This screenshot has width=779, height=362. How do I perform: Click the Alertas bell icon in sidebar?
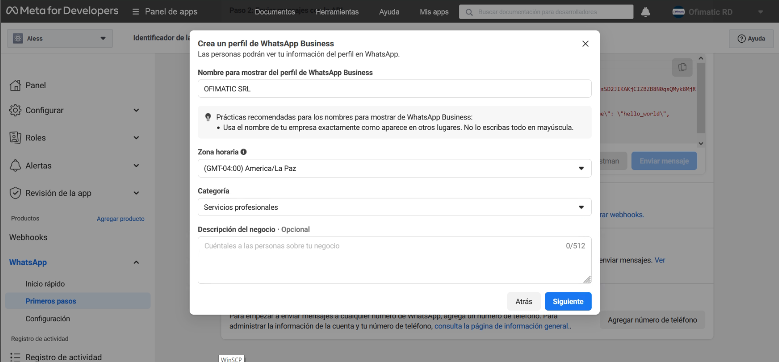point(15,166)
